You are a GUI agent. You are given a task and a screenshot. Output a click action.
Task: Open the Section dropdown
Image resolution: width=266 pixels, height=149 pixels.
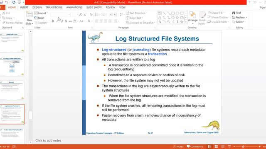click(x=42, y=22)
